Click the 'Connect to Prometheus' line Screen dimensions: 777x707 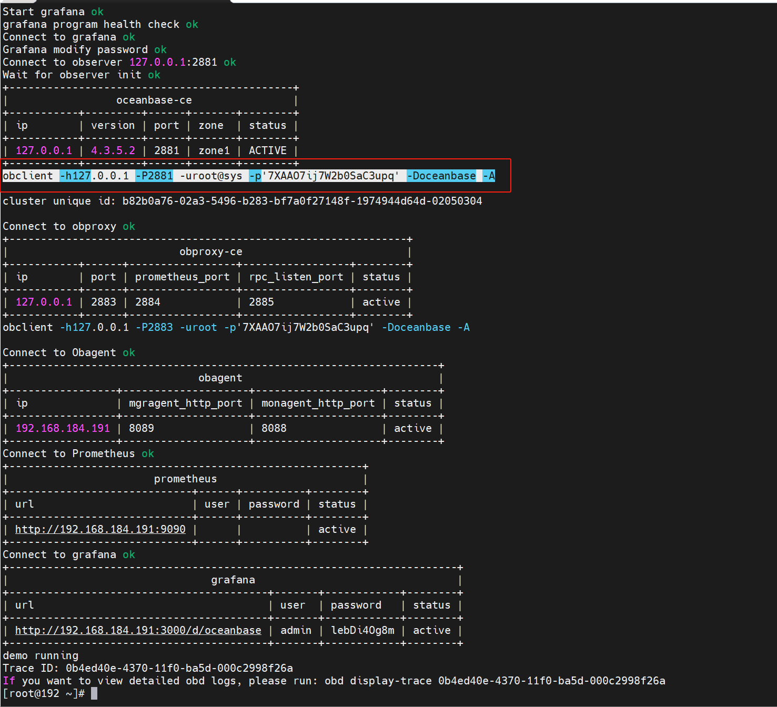78,453
